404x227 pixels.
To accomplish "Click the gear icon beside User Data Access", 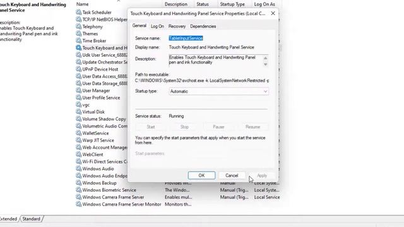I will point(78,76).
